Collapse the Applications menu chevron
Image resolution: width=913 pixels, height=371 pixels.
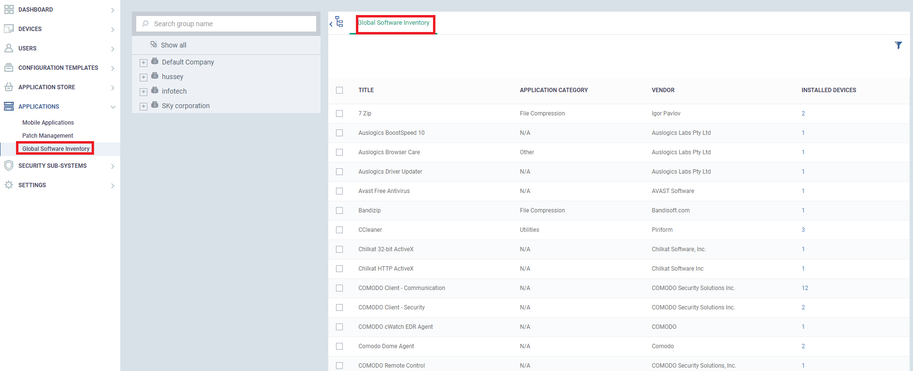click(113, 107)
